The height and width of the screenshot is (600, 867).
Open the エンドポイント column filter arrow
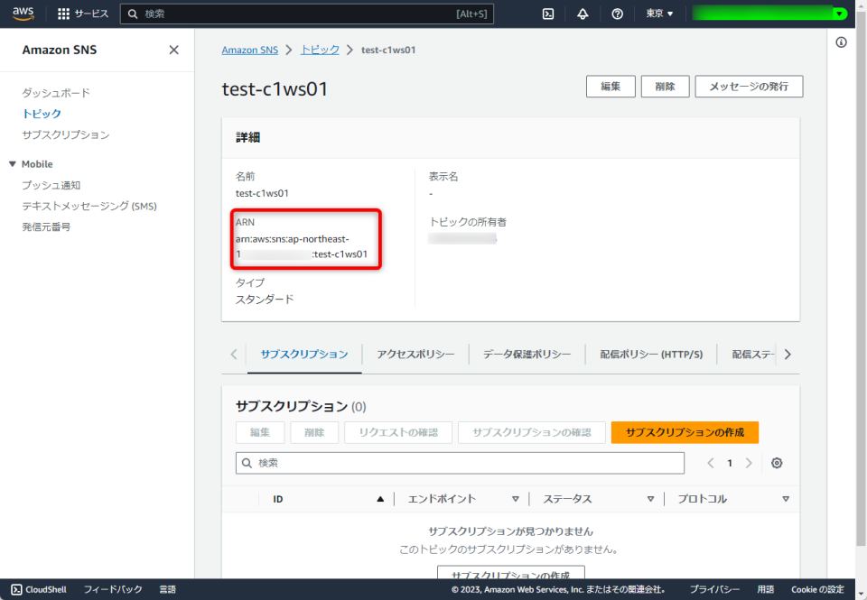coord(516,498)
